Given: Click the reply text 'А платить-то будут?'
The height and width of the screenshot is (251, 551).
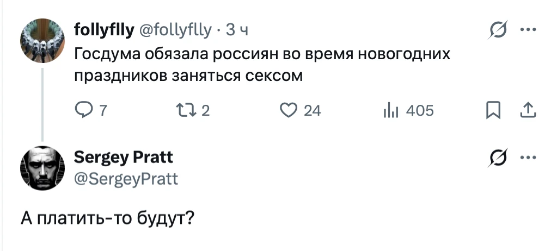Looking at the screenshot, I should point(108,218).
